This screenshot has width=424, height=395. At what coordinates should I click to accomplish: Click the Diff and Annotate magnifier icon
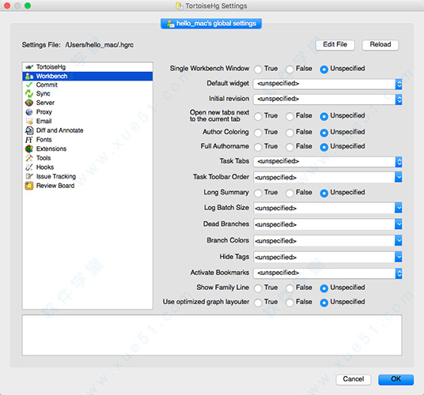(29, 130)
